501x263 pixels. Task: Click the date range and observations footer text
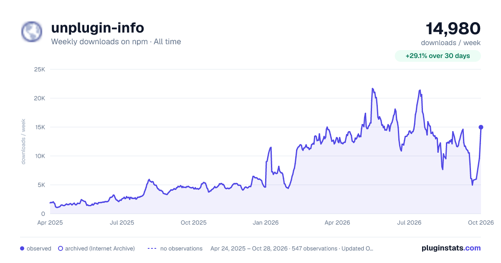[x=292, y=248]
